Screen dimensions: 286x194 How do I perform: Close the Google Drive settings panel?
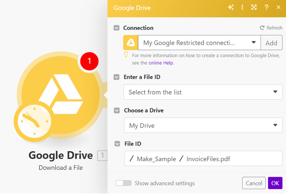click(278, 7)
